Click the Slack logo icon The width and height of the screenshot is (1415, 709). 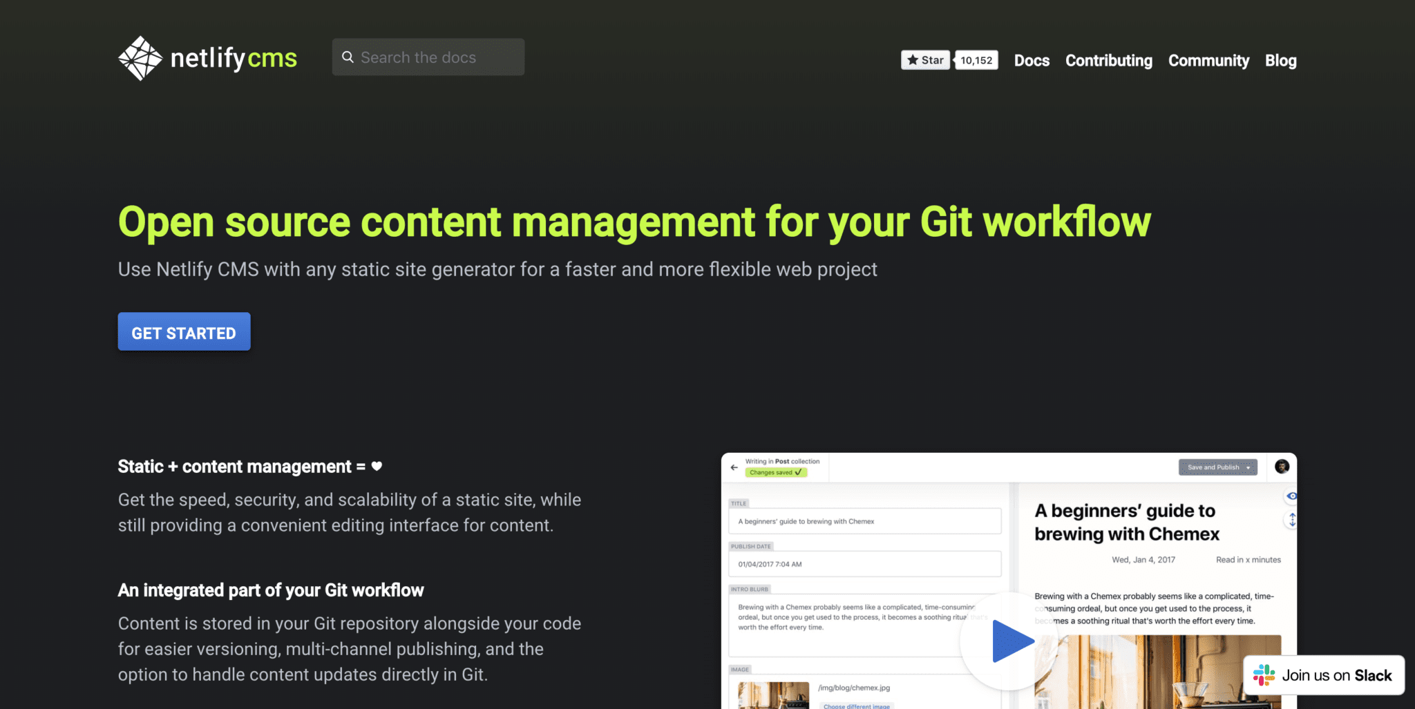coord(1264,675)
